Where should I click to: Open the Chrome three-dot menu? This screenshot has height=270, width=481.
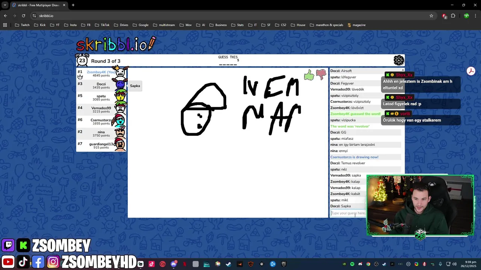click(476, 16)
